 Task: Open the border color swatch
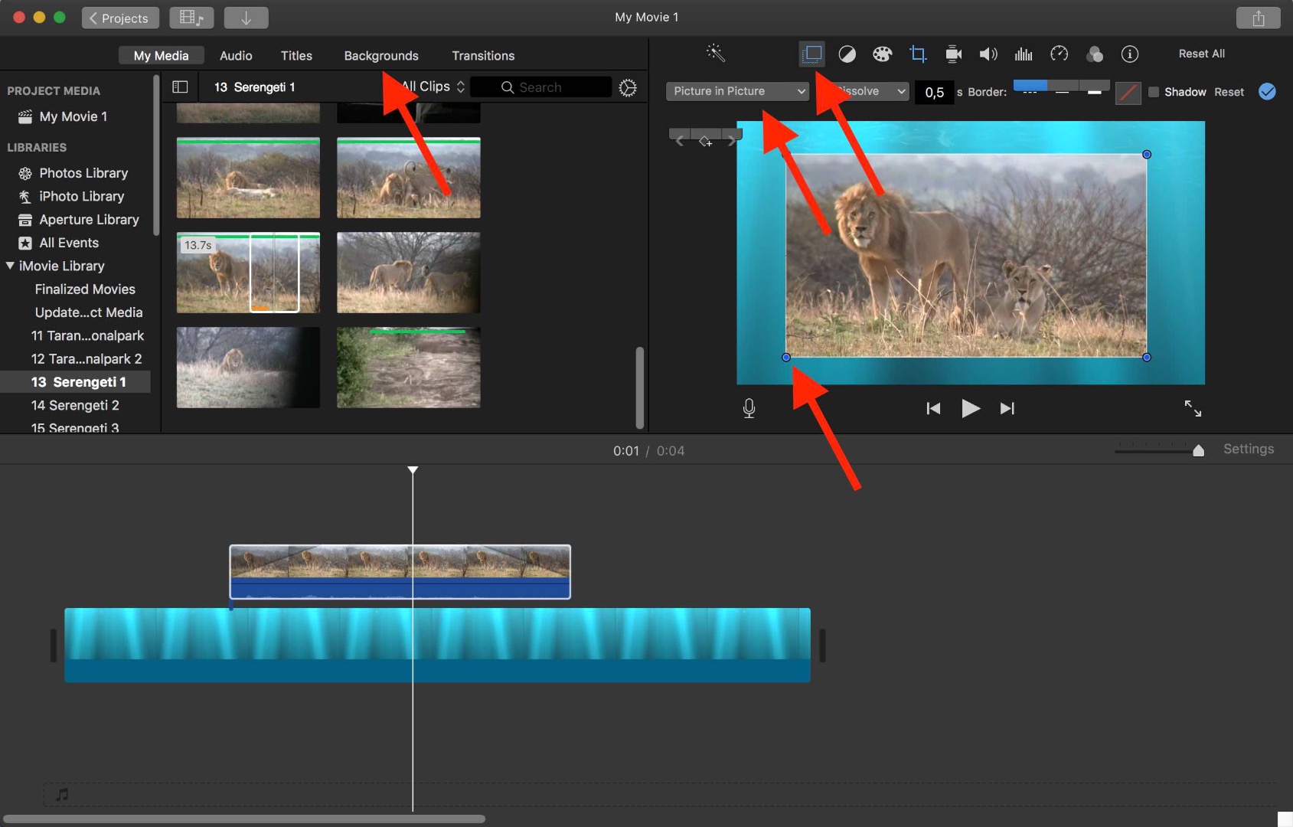[x=1128, y=93]
